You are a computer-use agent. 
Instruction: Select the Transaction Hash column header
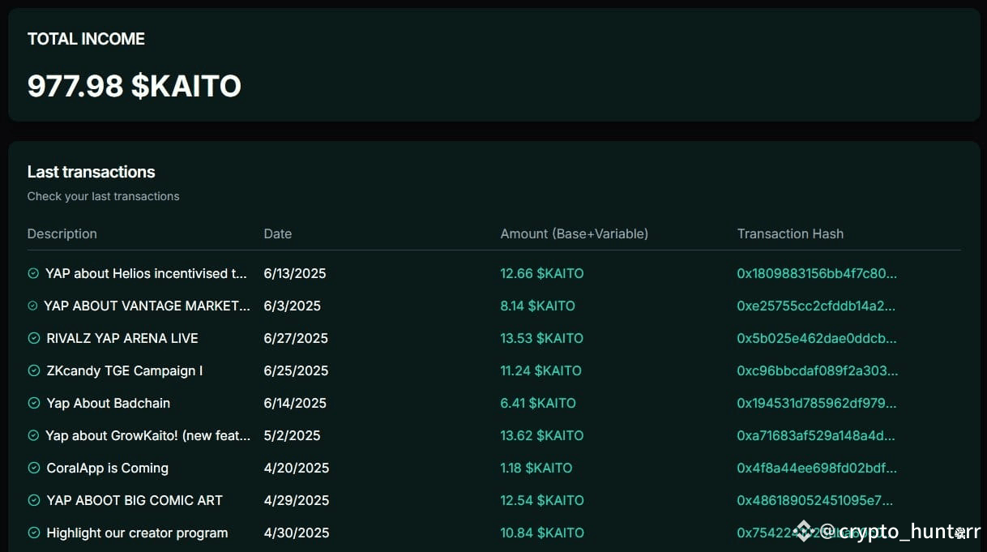790,233
